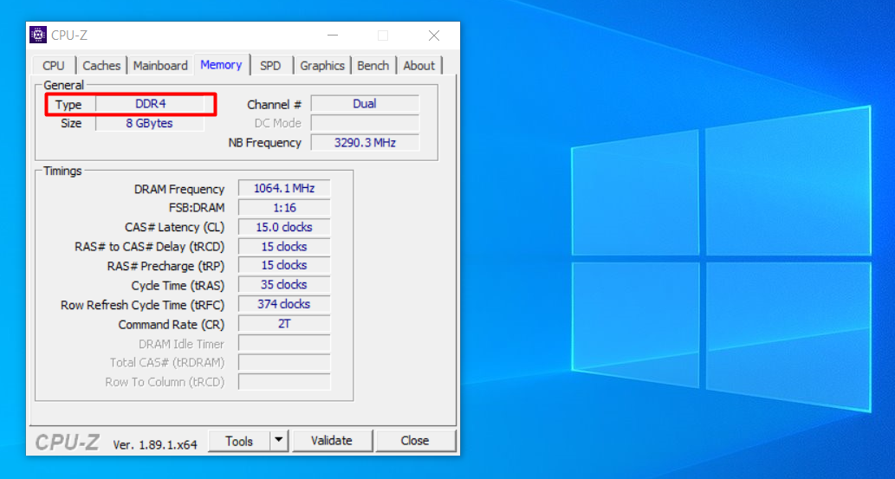Click the Validate button
The height and width of the screenshot is (479, 895).
(x=332, y=441)
